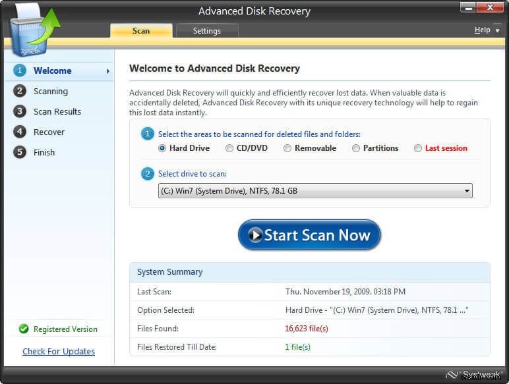Select the Removable radio button
The width and height of the screenshot is (509, 384).
[287, 148]
